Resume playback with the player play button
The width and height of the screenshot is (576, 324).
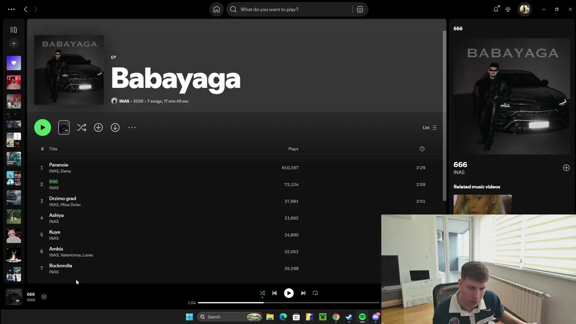[x=289, y=293]
